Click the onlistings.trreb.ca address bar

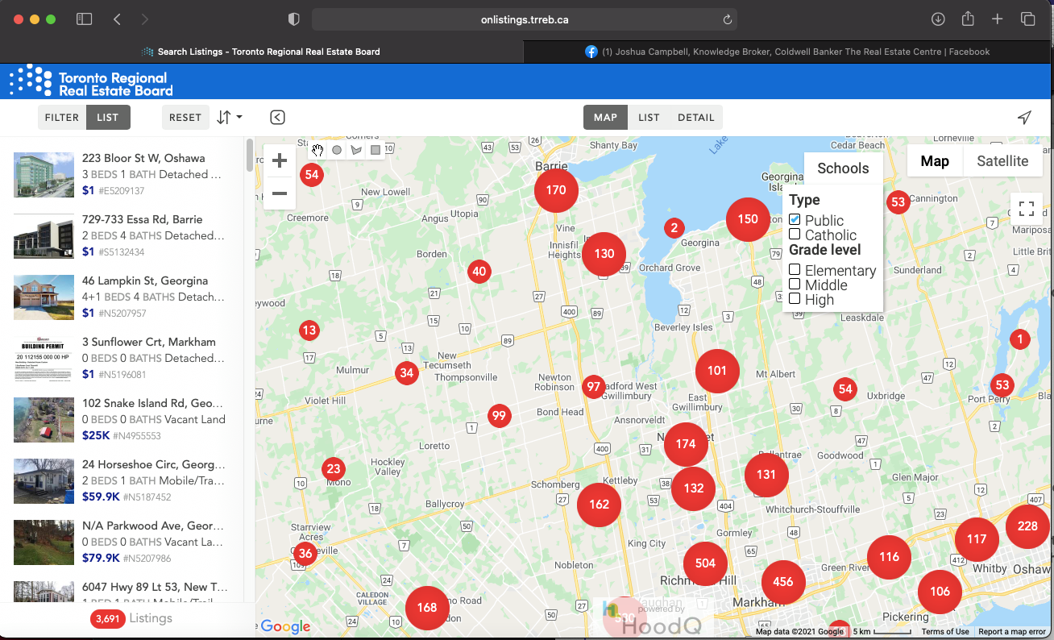pos(525,19)
